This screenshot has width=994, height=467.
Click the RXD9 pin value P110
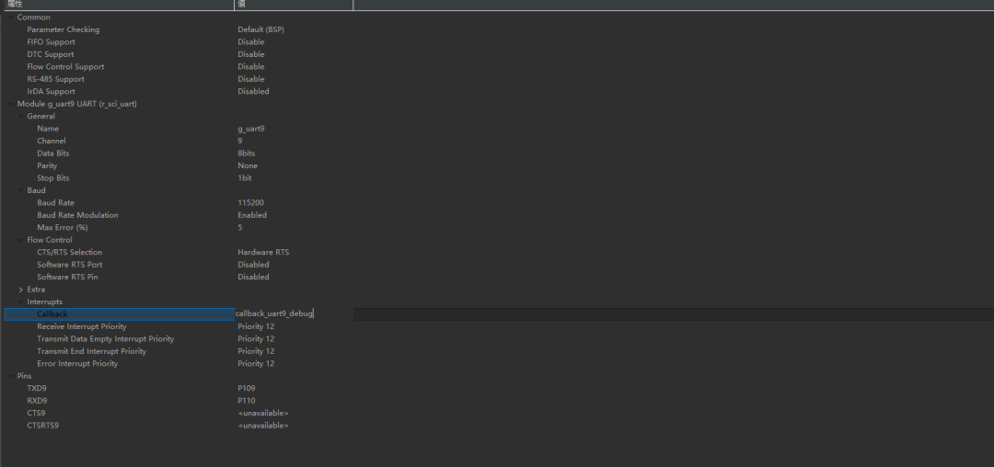[x=247, y=401]
